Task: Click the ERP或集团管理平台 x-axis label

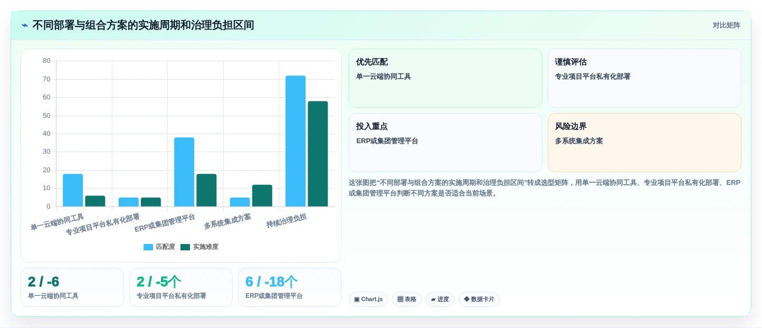Action: click(x=165, y=223)
